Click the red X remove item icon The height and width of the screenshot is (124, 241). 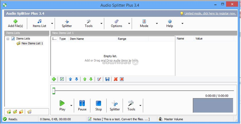[116, 79]
